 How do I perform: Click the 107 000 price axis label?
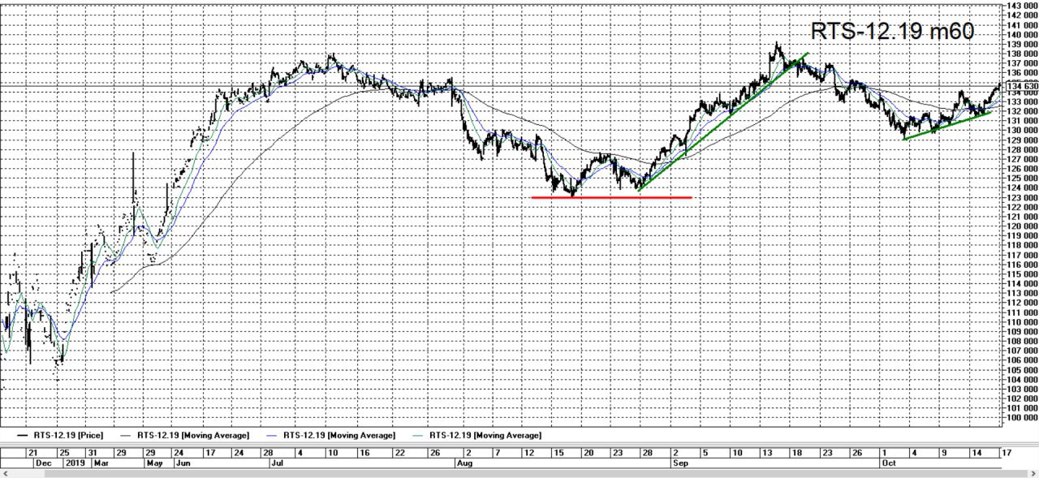[x=1023, y=351]
